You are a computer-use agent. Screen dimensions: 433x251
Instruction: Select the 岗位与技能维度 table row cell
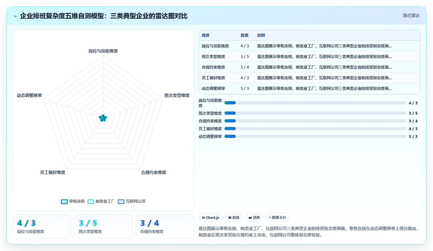point(215,46)
